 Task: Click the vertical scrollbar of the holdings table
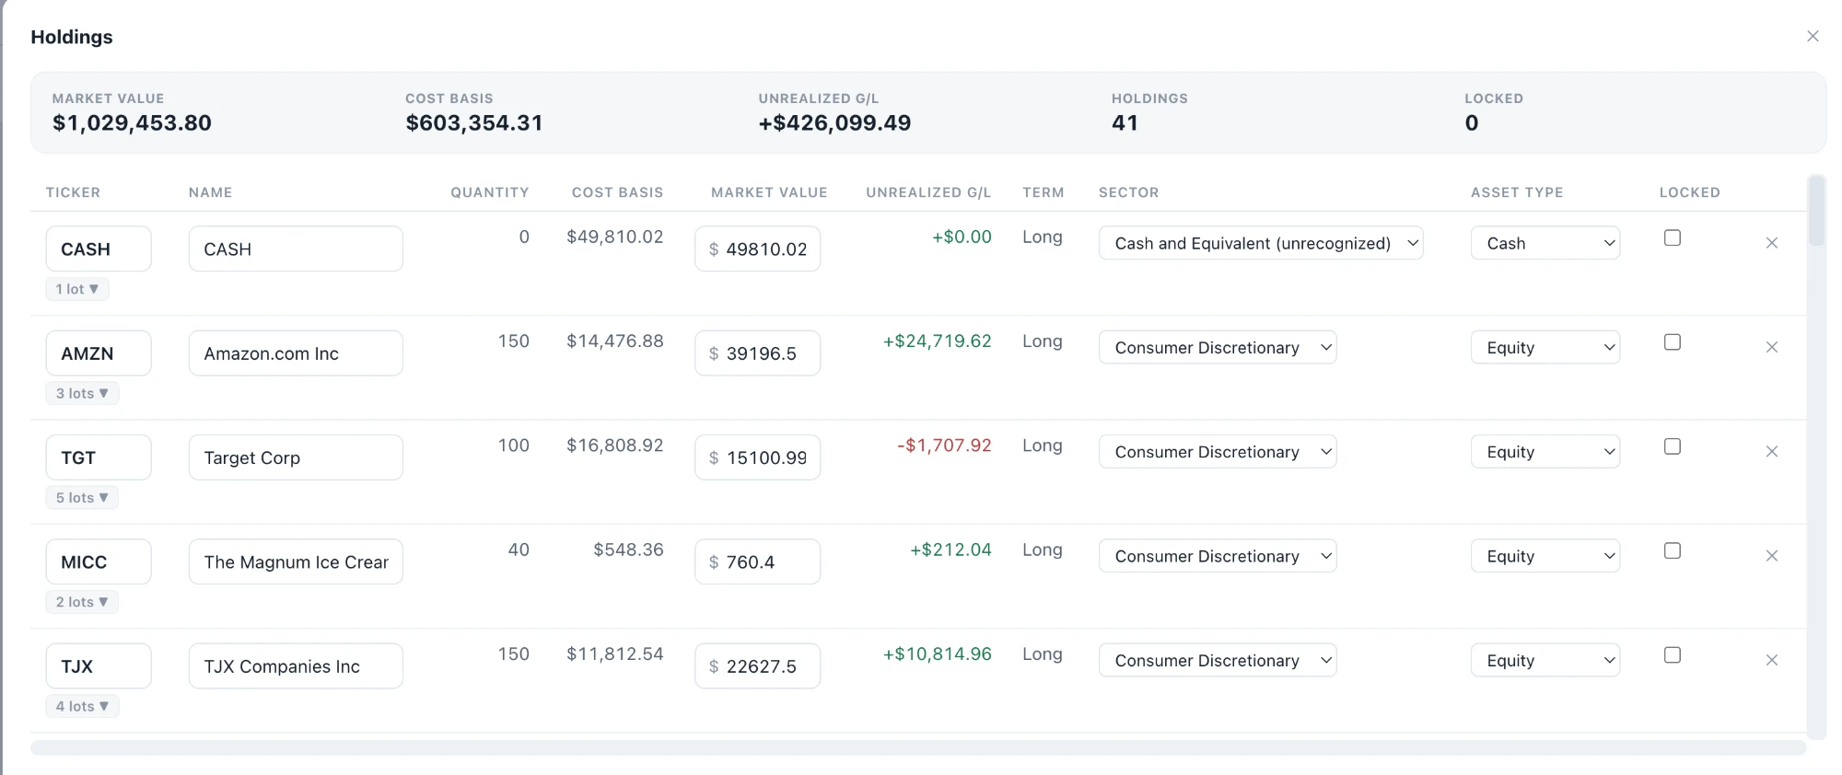(x=1816, y=212)
